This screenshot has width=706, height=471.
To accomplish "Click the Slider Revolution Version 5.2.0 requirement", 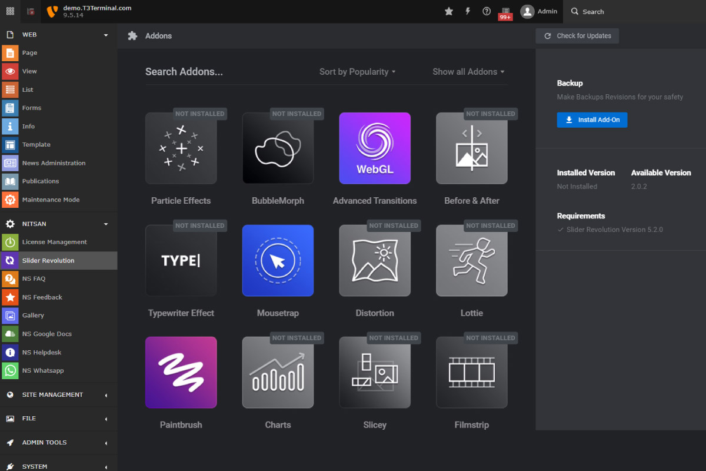I will tap(615, 230).
